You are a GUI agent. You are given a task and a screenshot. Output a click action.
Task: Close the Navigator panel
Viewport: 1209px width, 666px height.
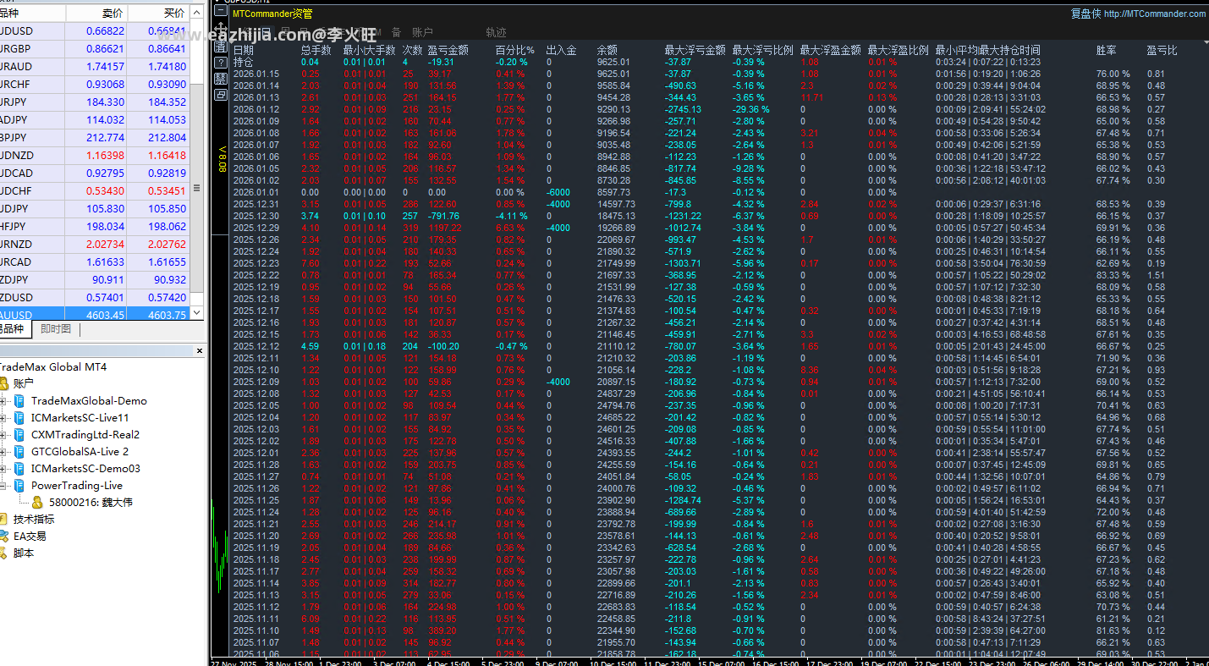click(x=200, y=350)
